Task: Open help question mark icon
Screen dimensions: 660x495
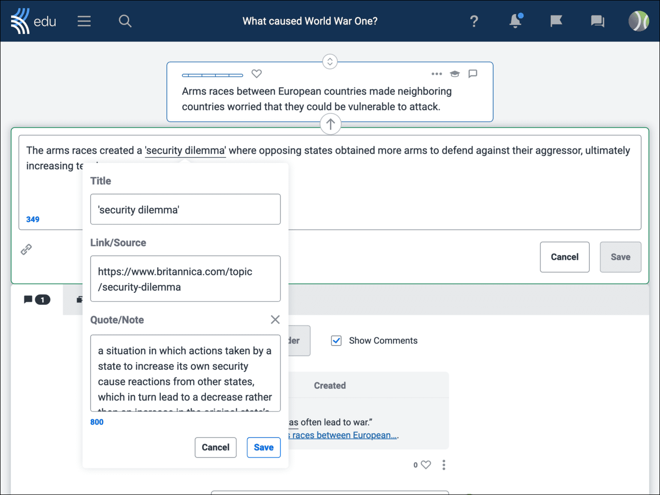Action: 474,21
